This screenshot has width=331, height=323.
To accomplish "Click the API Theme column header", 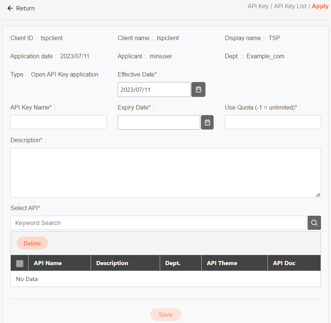I will 222,263.
